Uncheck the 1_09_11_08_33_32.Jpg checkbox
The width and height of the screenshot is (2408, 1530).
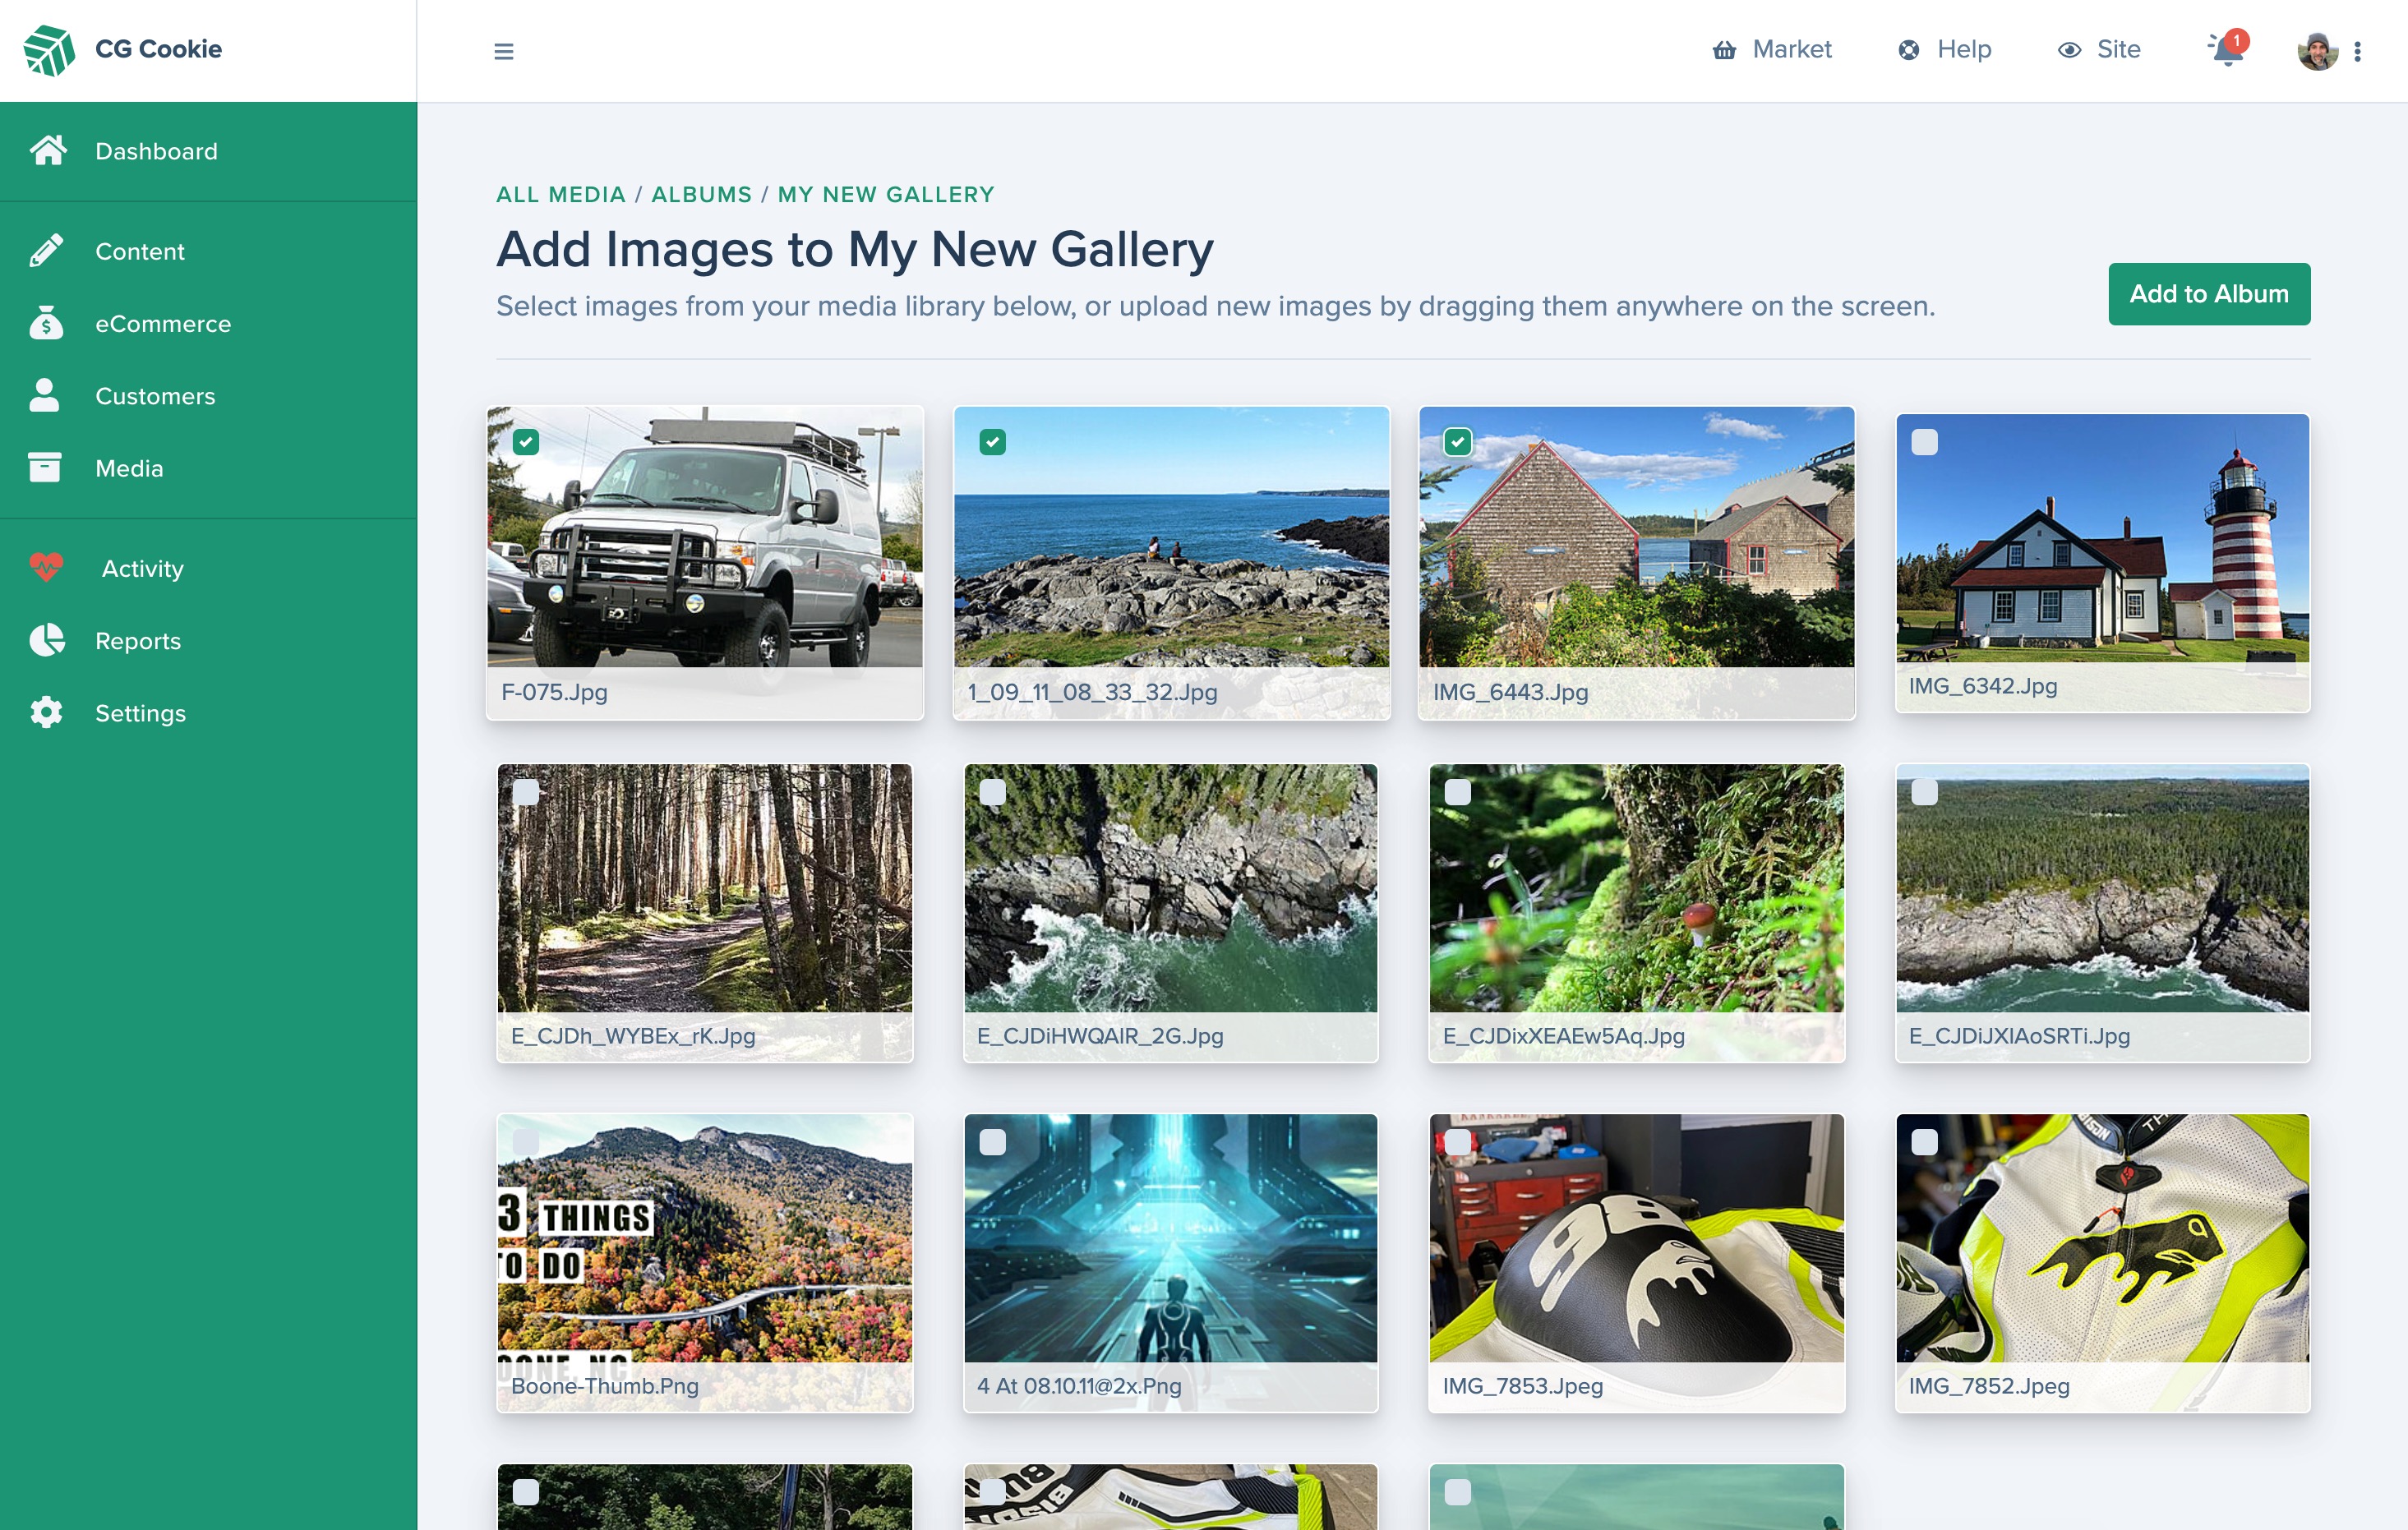992,442
